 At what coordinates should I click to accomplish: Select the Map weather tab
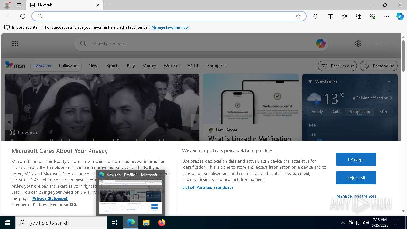(383, 111)
